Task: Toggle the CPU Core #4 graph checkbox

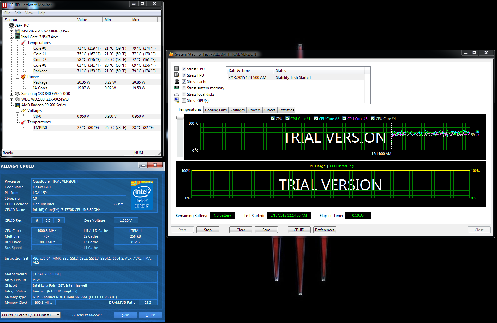Action: (373, 119)
